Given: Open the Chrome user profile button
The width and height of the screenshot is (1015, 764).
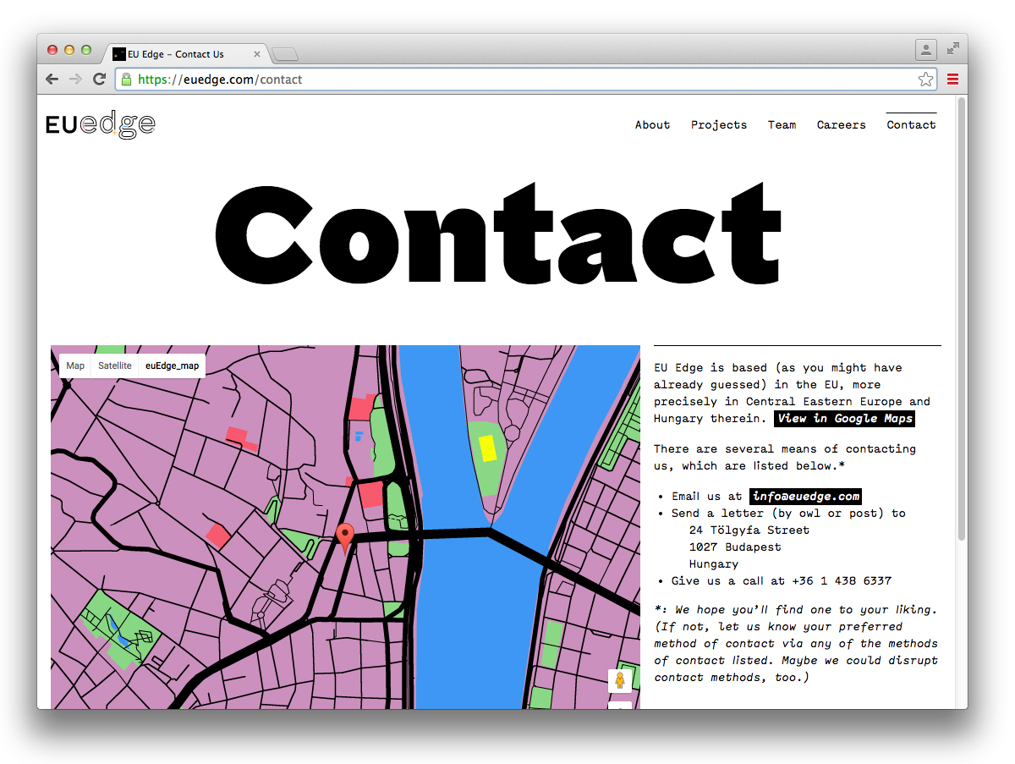Looking at the screenshot, I should [925, 50].
